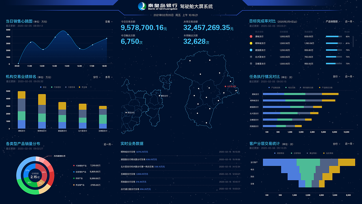Open the 产品销售额 dropdown
Screen dimensions: 362x204
[333, 21]
